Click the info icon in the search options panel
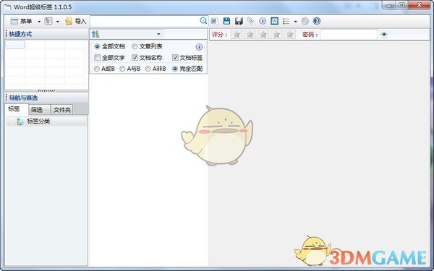Image resolution: width=434 pixels, height=271 pixels. tap(199, 47)
